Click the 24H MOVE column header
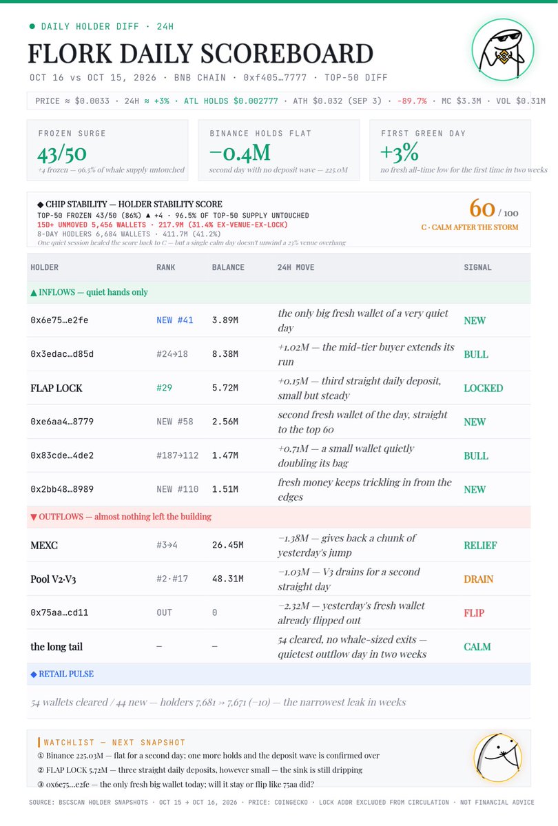The height and width of the screenshot is (826, 558). (x=296, y=267)
